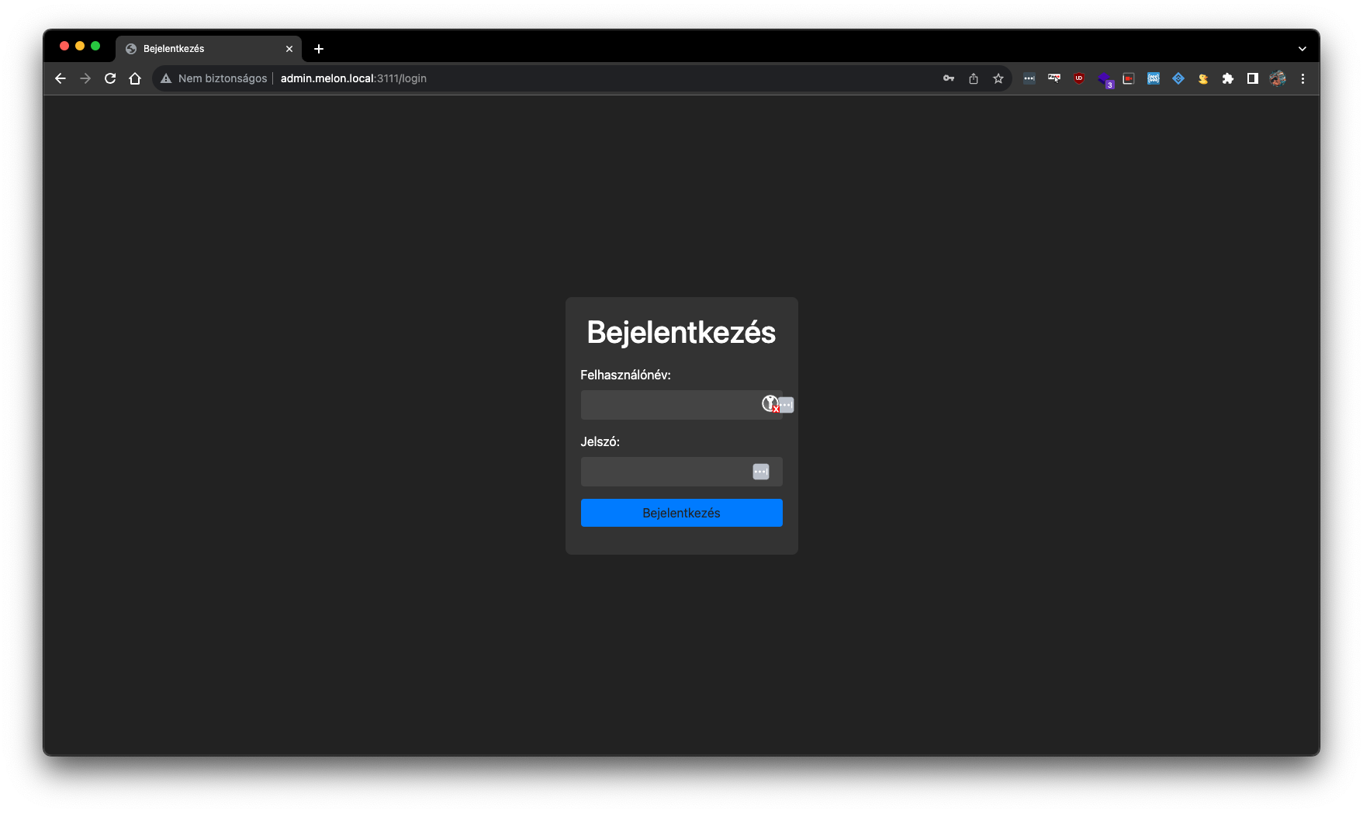Image resolution: width=1363 pixels, height=813 pixels.
Task: Open the password key icon in address bar
Action: pos(949,78)
